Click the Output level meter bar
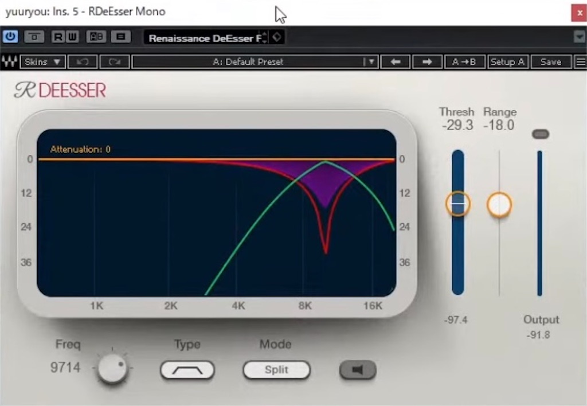 click(540, 223)
